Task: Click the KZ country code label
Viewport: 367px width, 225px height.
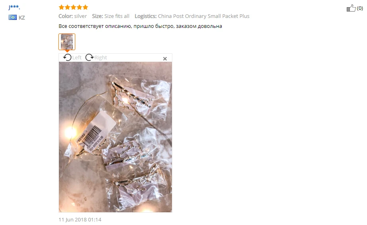Action: click(22, 18)
